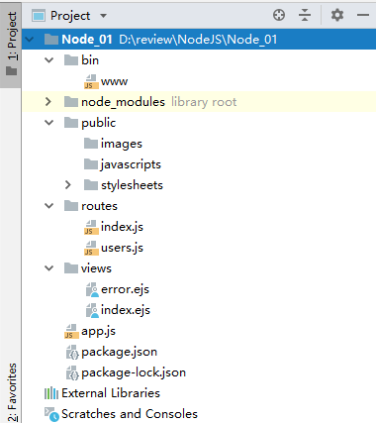Image resolution: width=376 pixels, height=423 pixels.
Task: Select the routes folder name
Action: click(x=99, y=206)
